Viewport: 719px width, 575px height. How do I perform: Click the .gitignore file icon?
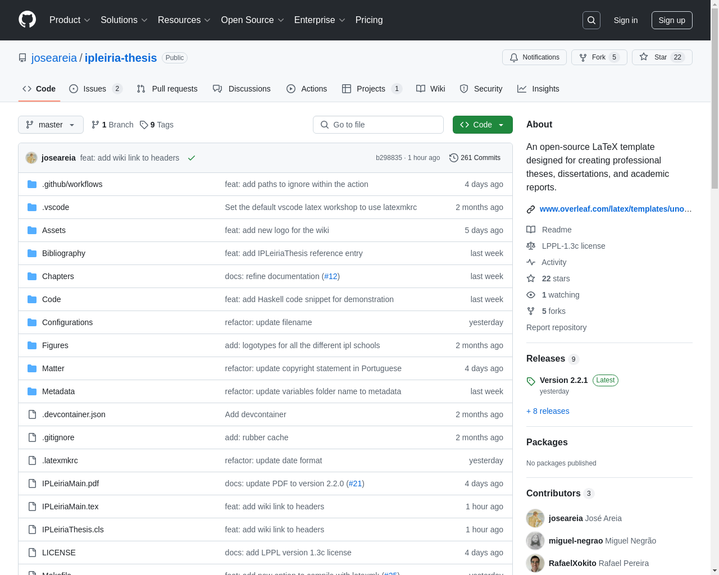click(32, 437)
